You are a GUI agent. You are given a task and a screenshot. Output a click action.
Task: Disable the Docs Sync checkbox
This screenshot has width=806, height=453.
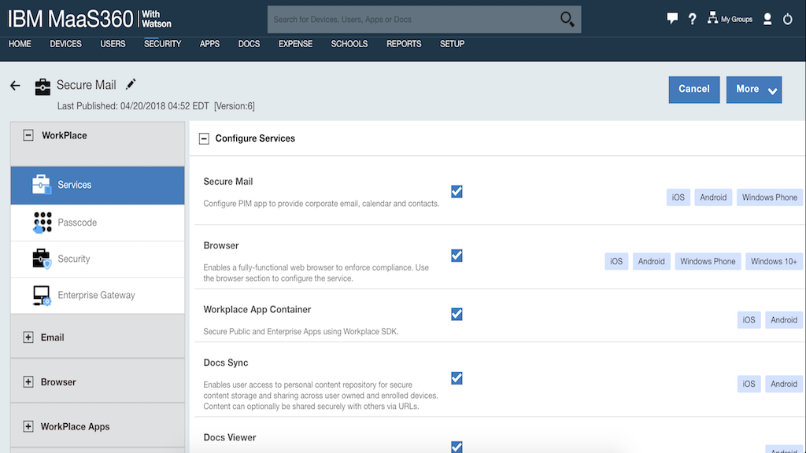click(x=457, y=378)
